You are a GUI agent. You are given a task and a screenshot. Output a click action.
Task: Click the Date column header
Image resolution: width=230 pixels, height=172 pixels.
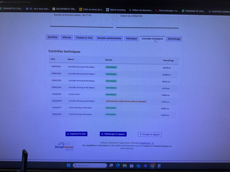coord(53,59)
